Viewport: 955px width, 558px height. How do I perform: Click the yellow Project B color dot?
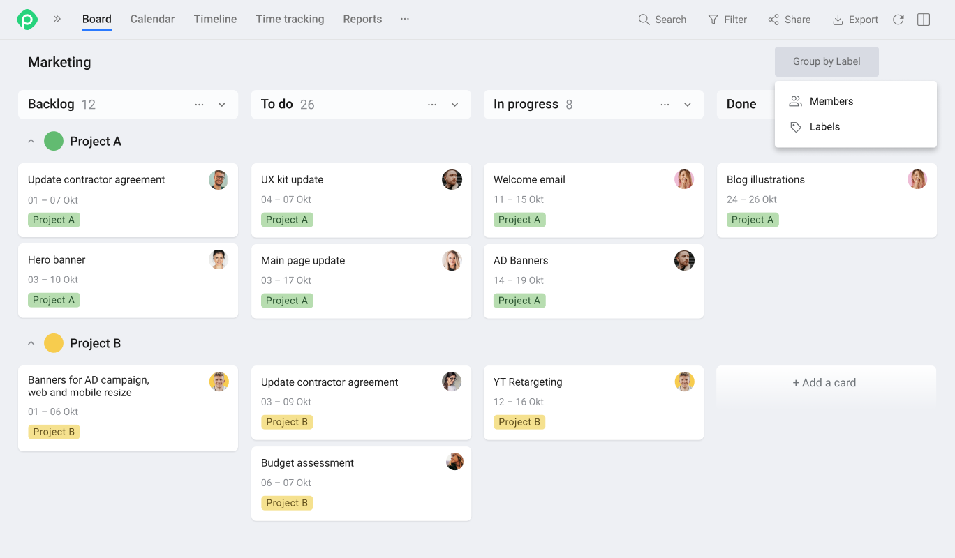pos(54,343)
